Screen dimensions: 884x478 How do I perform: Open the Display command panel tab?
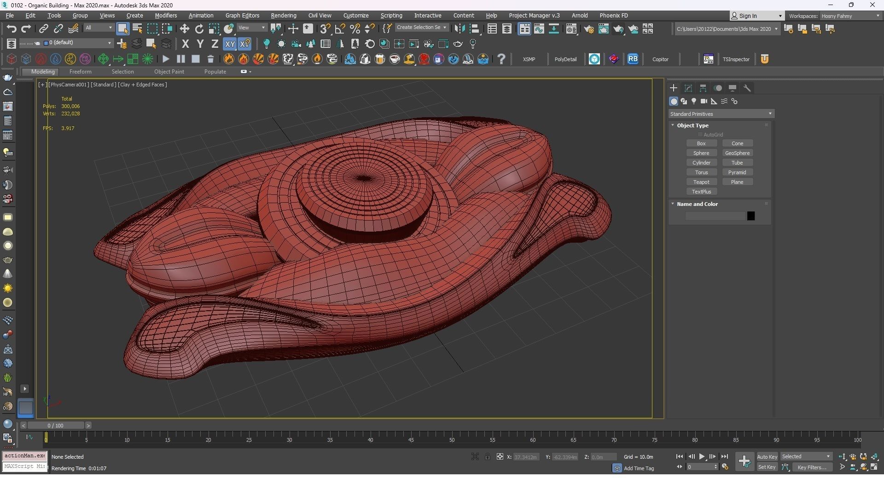click(733, 88)
